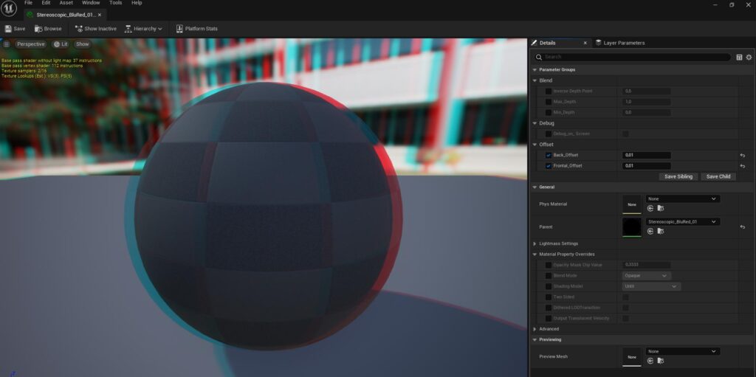Enable Dithered LODTransition override checkbox
756x377 pixels.
[x=549, y=308]
